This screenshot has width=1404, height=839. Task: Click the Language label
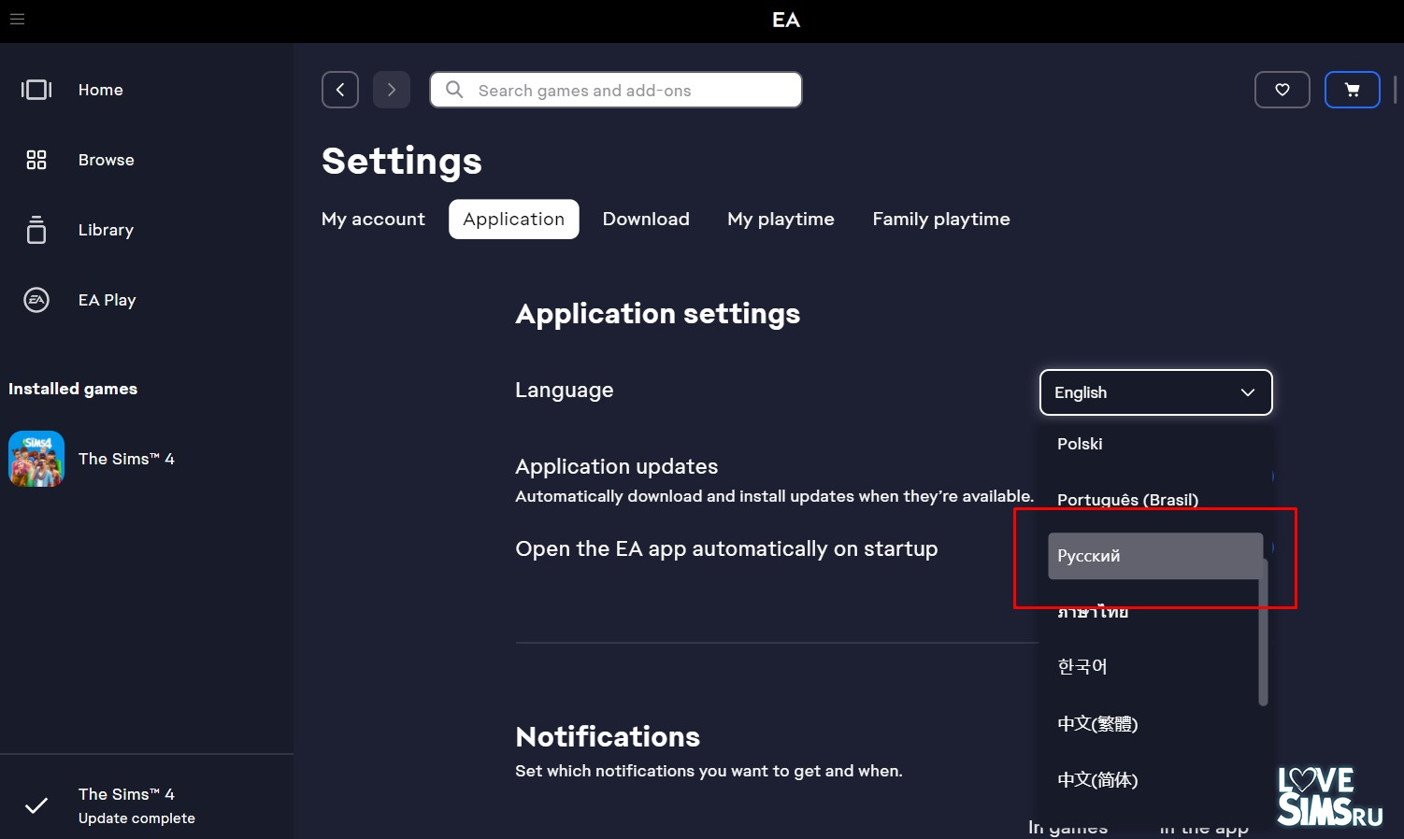point(565,390)
